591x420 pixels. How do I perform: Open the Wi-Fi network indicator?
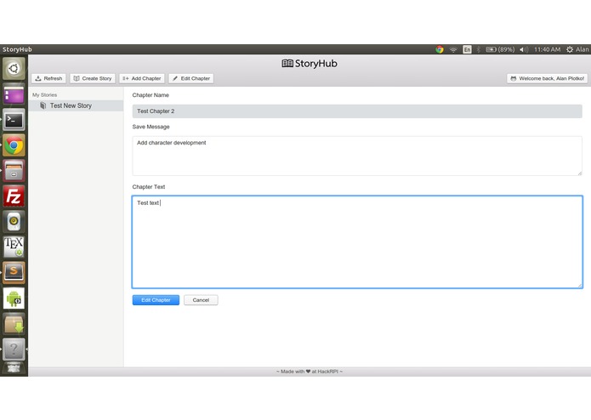[453, 49]
